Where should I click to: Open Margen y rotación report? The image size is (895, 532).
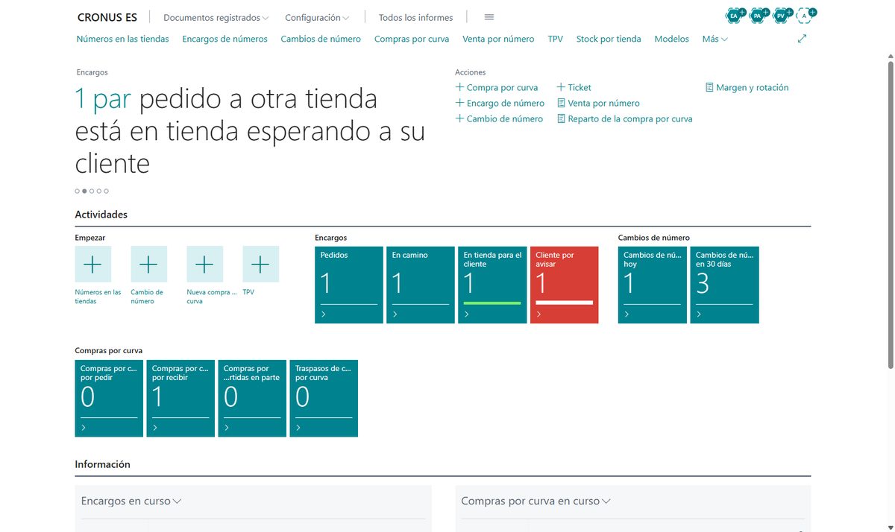[747, 87]
